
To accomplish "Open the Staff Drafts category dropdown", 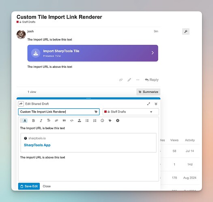I will (131, 112).
